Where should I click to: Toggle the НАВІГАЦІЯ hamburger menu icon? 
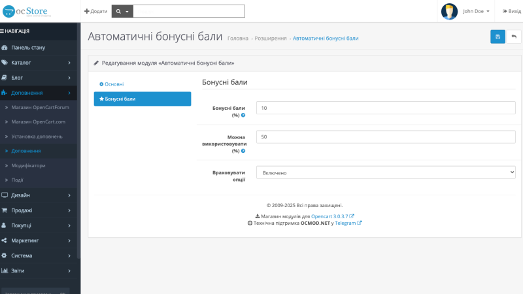point(2,31)
